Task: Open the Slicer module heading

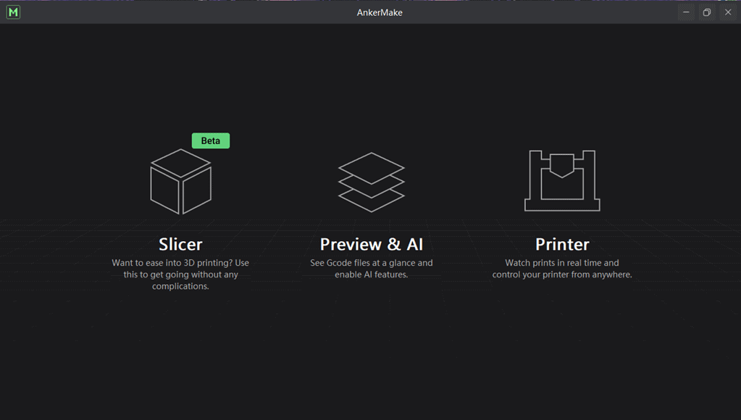Action: click(180, 244)
